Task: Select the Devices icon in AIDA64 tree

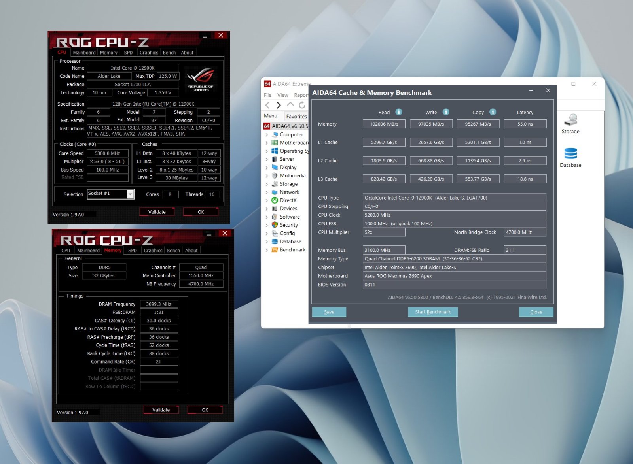Action: [275, 209]
